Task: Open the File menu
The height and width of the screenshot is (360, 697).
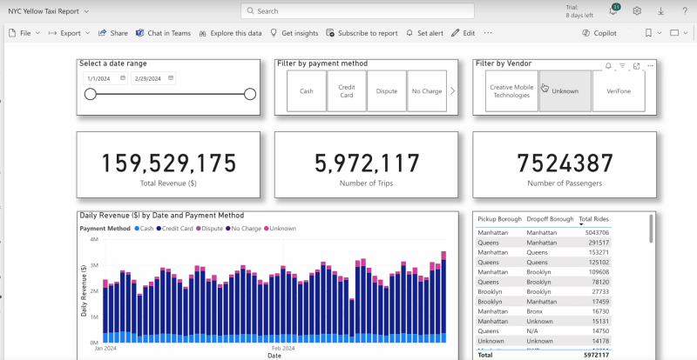Action: tap(24, 33)
